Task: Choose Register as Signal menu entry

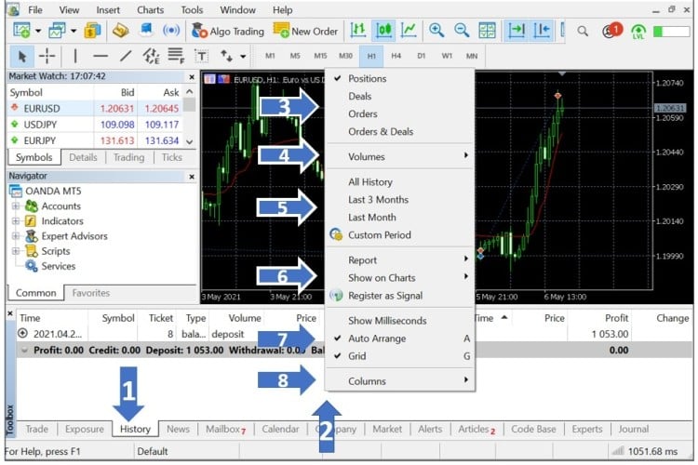Action: click(384, 296)
